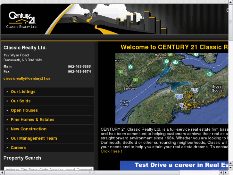Image resolution: width=233 pixels, height=175 pixels.
Task: Select phone number 902-463-5885
Action: pyautogui.click(x=79, y=66)
